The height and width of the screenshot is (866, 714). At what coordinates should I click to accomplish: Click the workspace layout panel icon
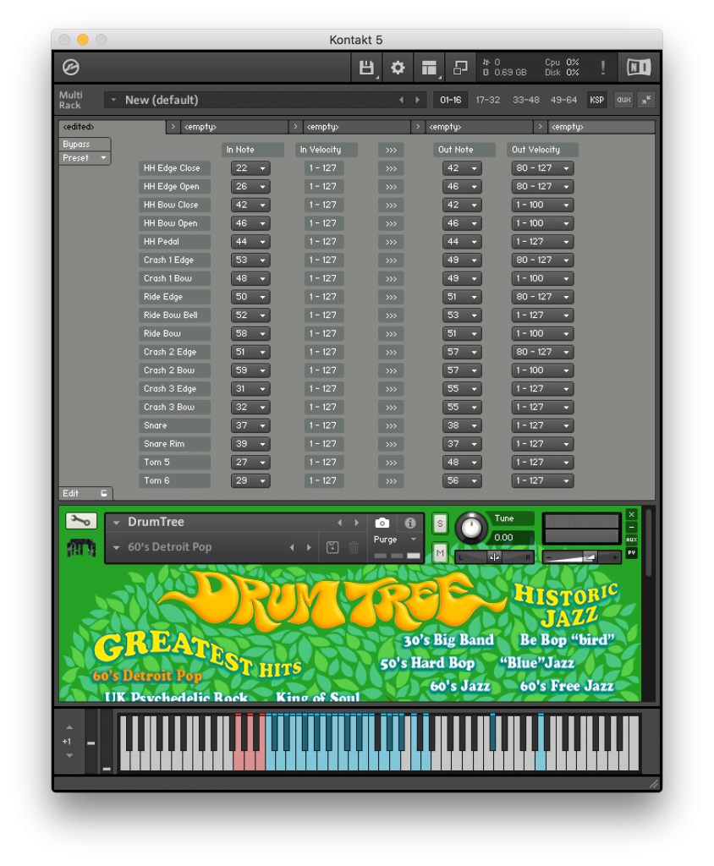430,68
